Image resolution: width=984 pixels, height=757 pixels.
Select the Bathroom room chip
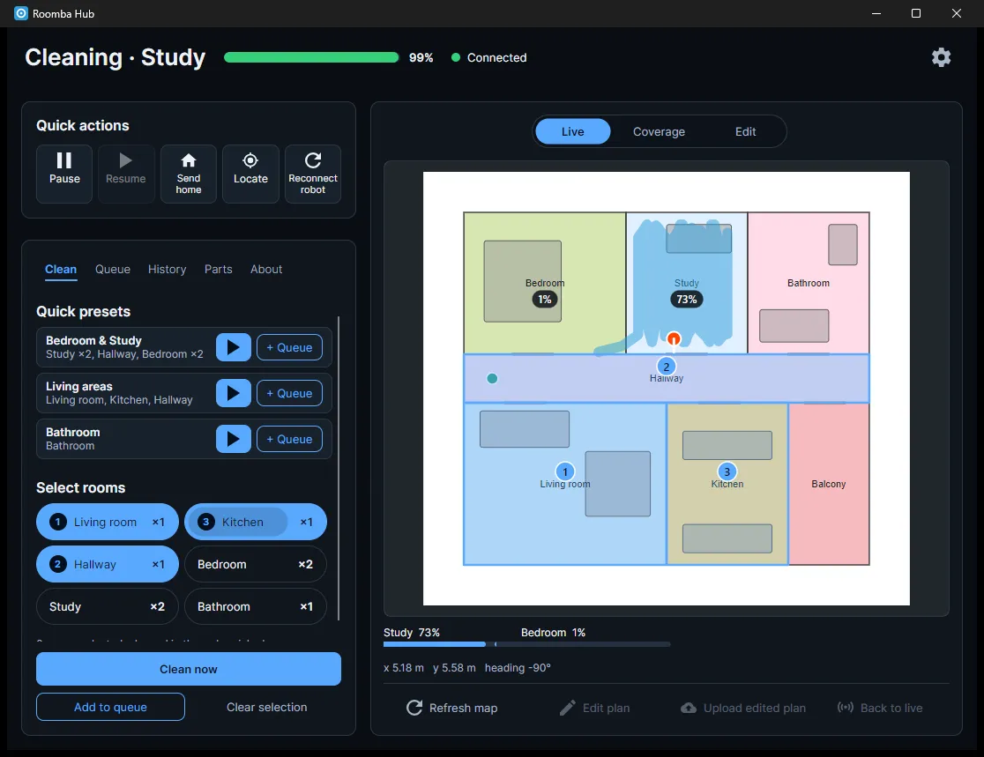238,606
